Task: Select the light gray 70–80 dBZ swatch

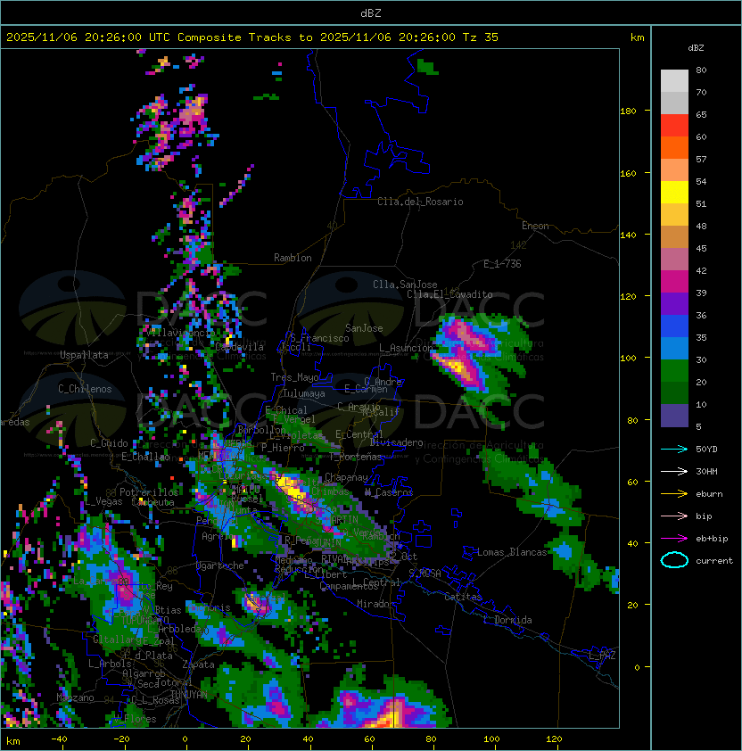Action: point(674,81)
